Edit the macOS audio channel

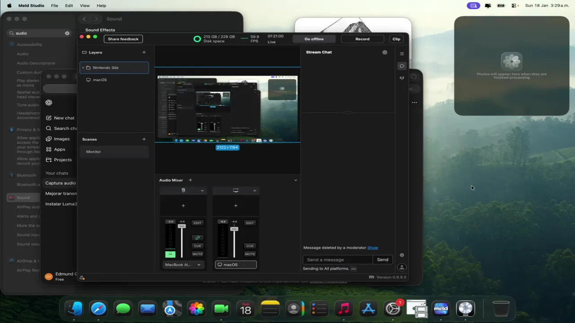250,223
